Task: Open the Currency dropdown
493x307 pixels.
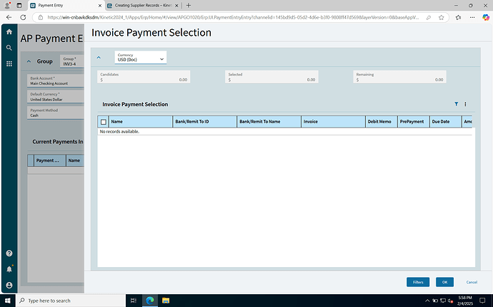Action: [x=141, y=58]
